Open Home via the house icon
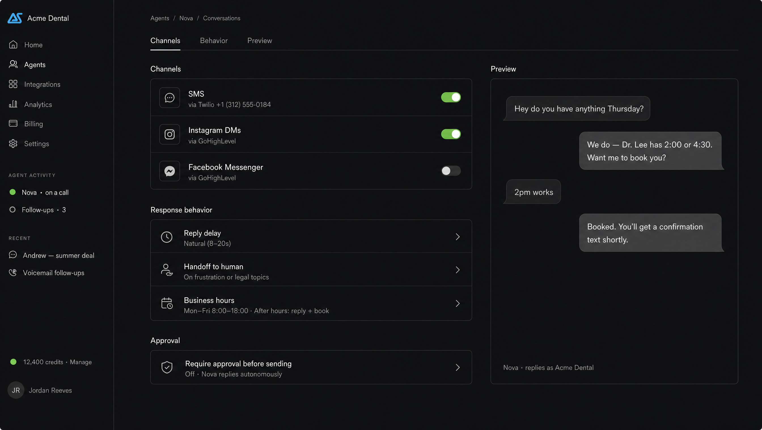This screenshot has width=762, height=430. tap(13, 45)
